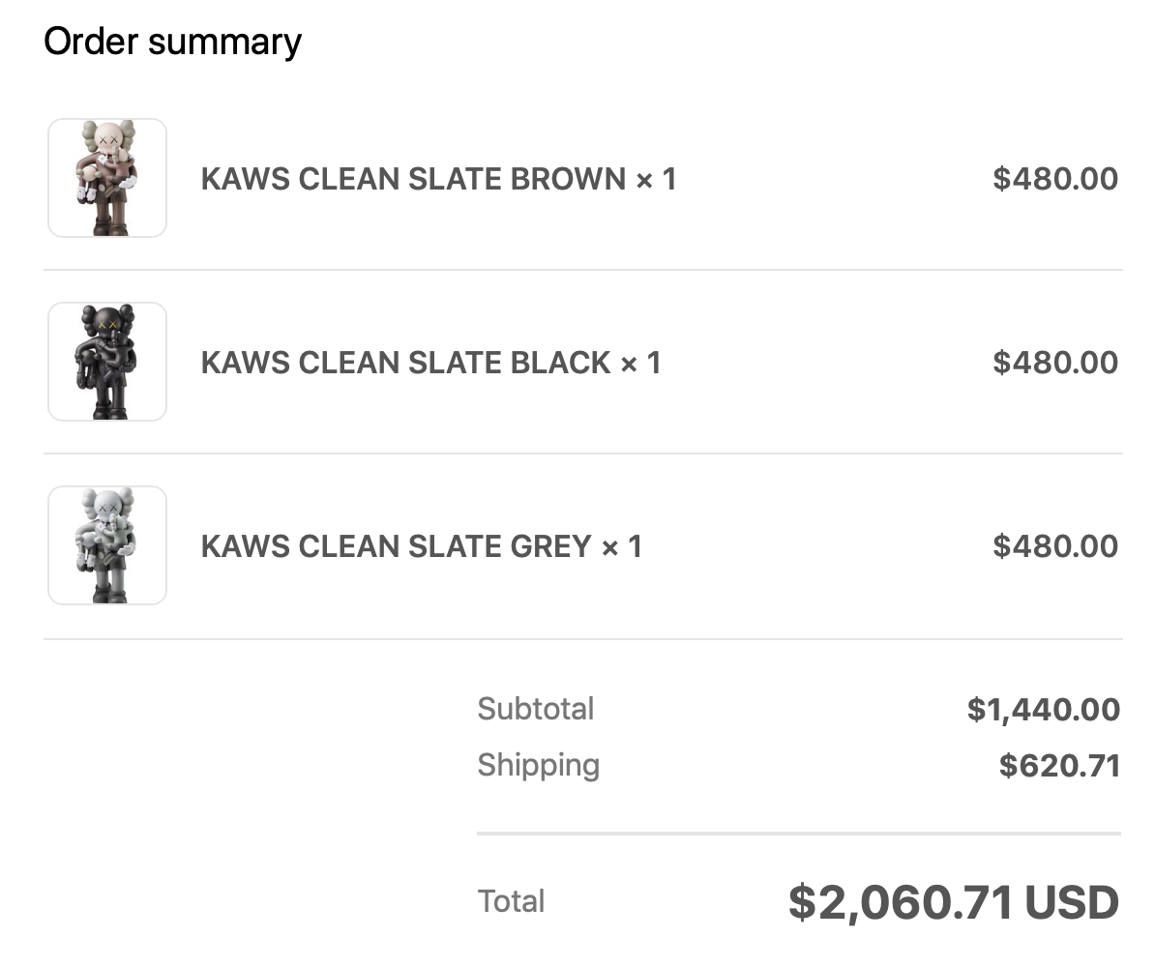
Task: Click the $620.71 shipping amount
Action: (1059, 766)
